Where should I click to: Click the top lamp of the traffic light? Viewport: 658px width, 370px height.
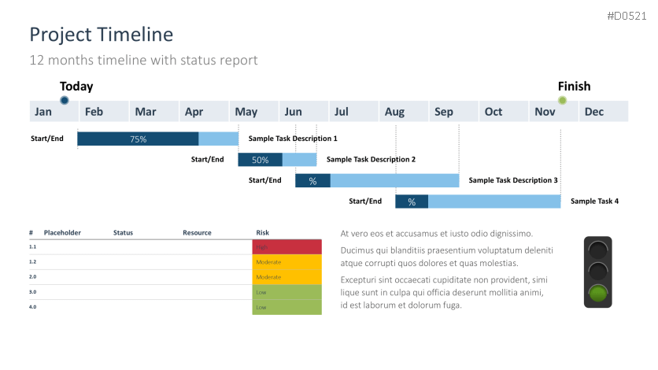[x=601, y=251]
